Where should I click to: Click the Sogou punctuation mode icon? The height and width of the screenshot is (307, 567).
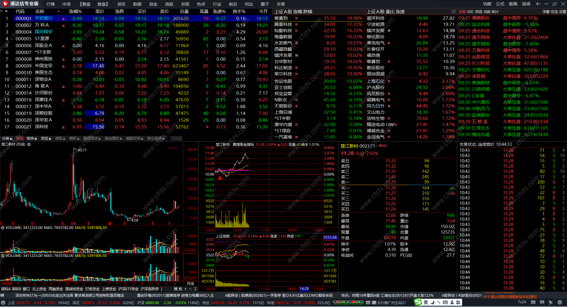click(439, 302)
